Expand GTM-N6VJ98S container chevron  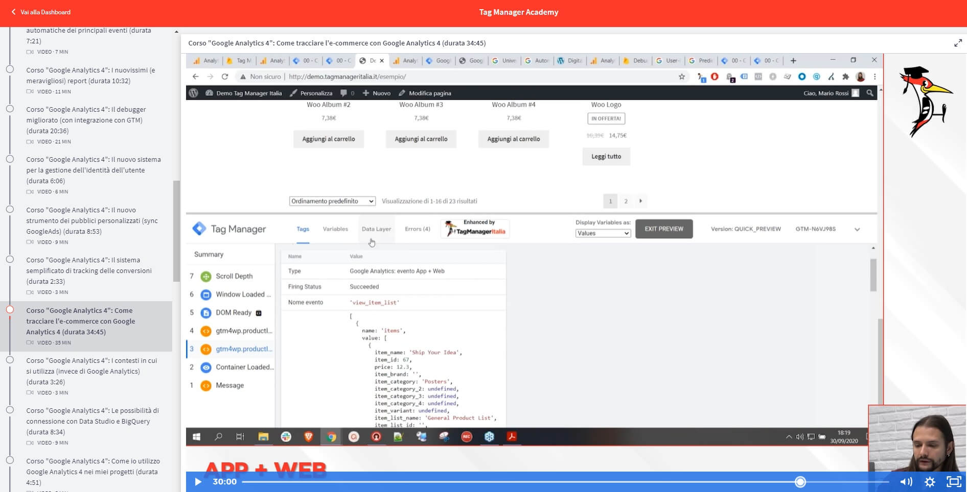point(857,229)
